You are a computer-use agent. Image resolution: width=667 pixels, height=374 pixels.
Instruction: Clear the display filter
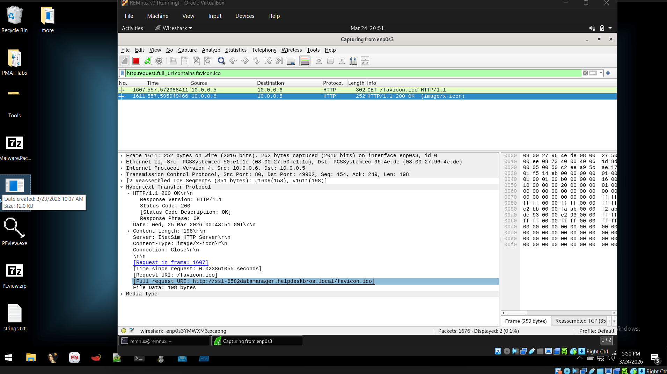click(x=585, y=73)
